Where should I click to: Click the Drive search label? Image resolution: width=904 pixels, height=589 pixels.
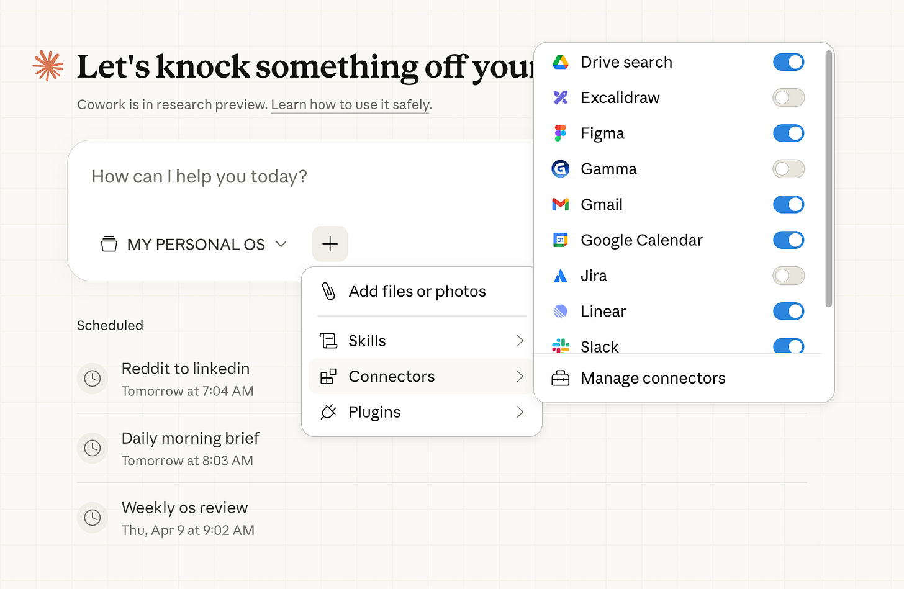pyautogui.click(x=626, y=62)
